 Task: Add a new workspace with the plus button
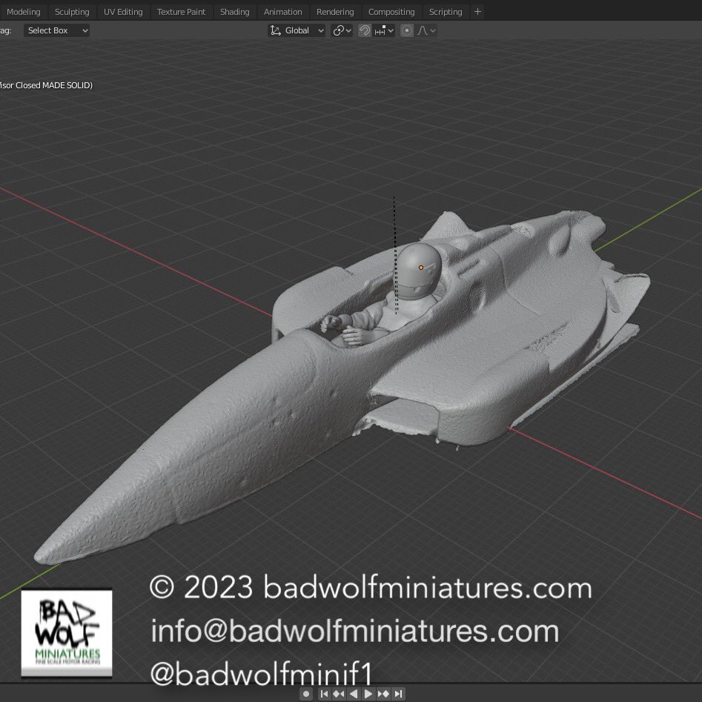477,12
